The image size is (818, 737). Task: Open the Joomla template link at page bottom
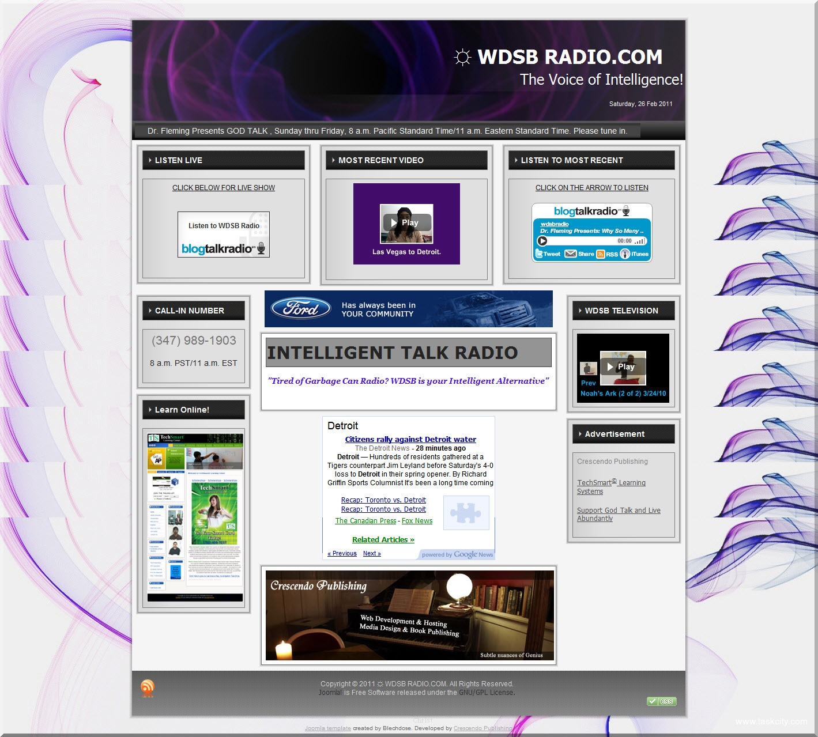coord(327,728)
